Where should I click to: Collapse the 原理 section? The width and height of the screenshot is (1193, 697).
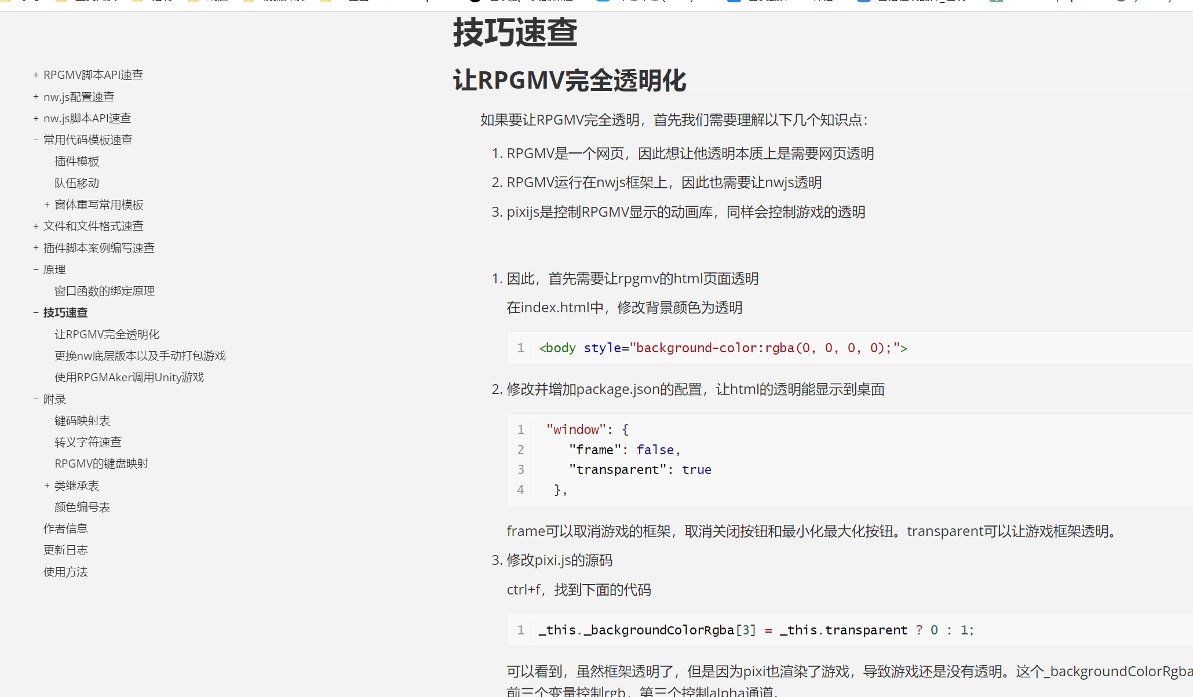(x=36, y=270)
